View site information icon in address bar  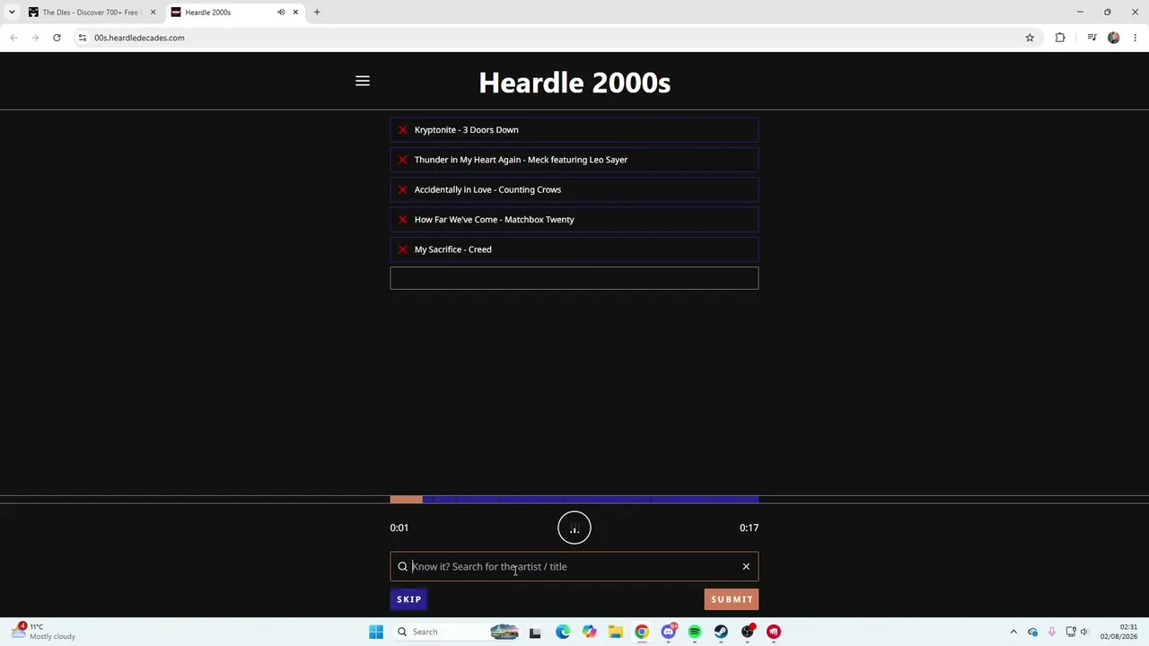[x=82, y=38]
